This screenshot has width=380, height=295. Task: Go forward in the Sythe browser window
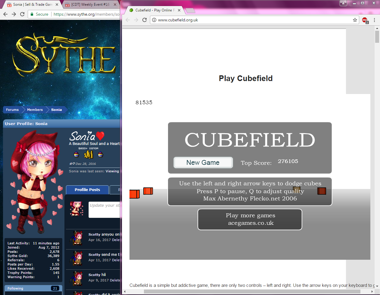pos(14,14)
